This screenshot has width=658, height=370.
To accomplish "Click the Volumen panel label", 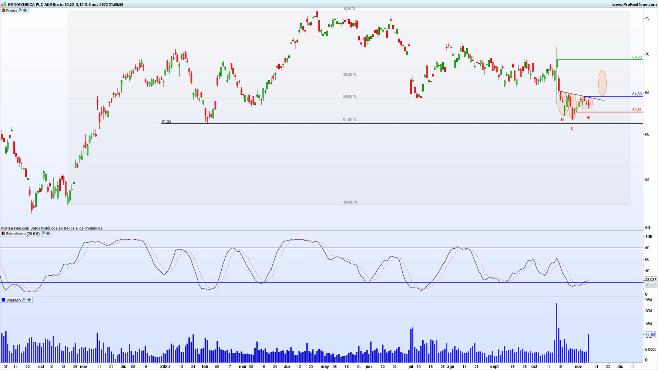I will click(x=14, y=300).
